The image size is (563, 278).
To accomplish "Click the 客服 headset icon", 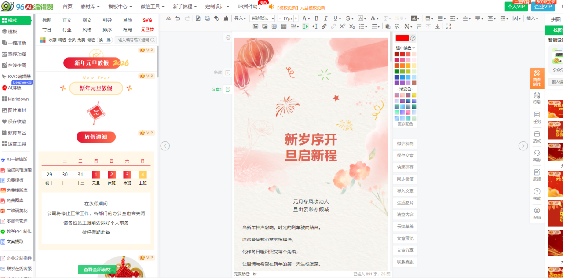I will pyautogui.click(x=537, y=155).
